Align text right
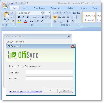 [x=64, y=17]
